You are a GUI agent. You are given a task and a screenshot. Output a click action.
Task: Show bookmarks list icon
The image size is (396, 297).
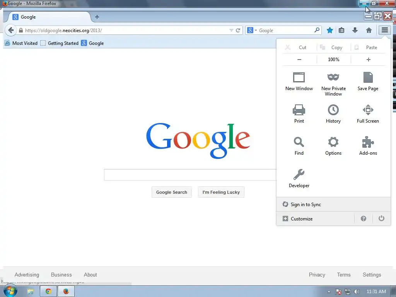point(341,30)
